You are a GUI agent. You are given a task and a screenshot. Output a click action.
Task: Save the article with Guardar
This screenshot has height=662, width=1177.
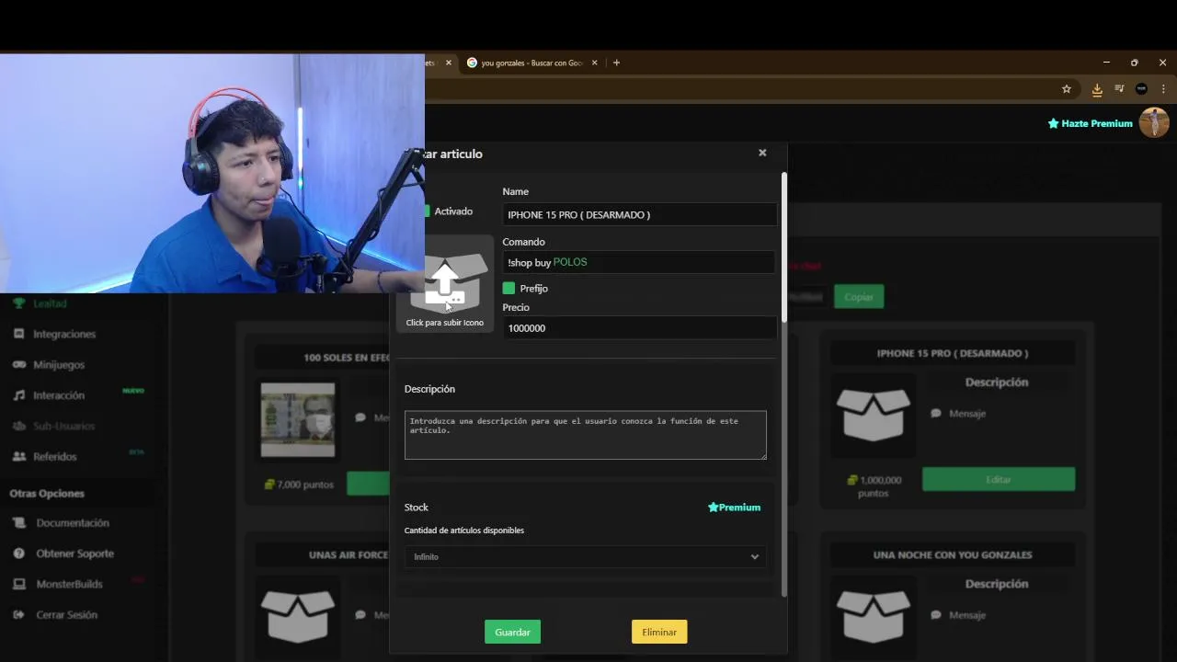point(512,632)
